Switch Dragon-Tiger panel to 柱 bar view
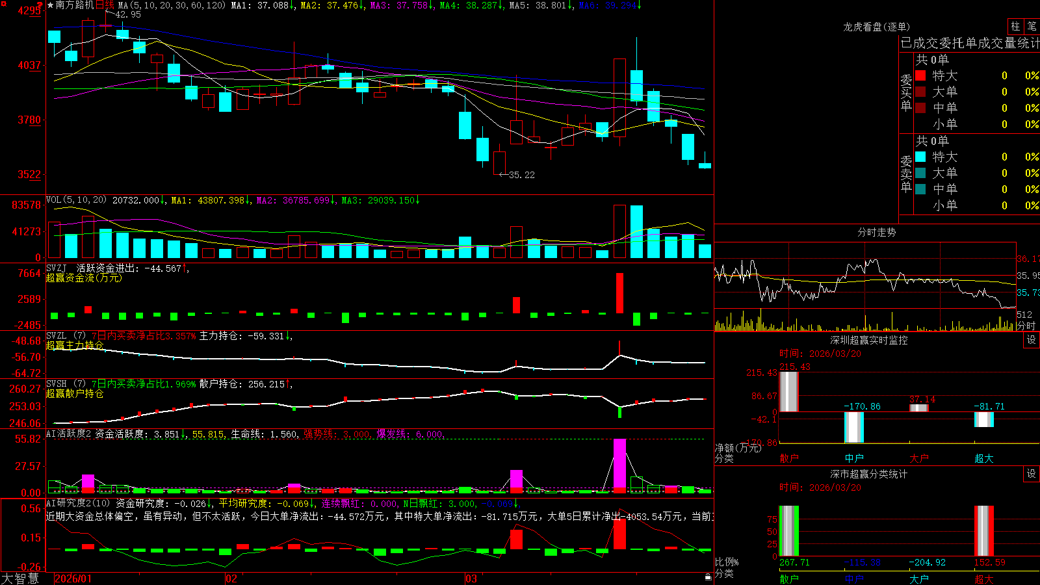 tap(1015, 27)
